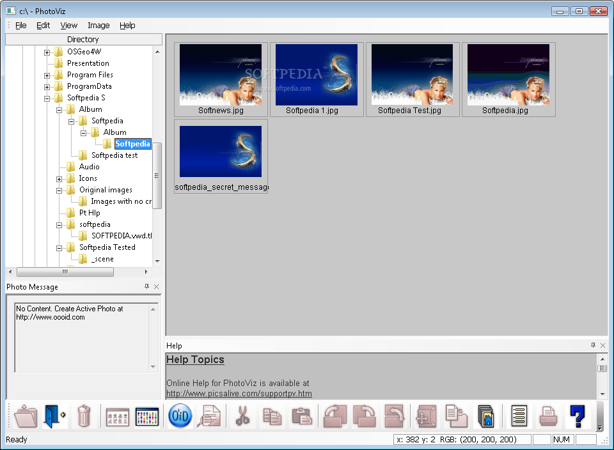This screenshot has height=450, width=614.
Task: Expand the Icons folder node
Action: pos(59,179)
